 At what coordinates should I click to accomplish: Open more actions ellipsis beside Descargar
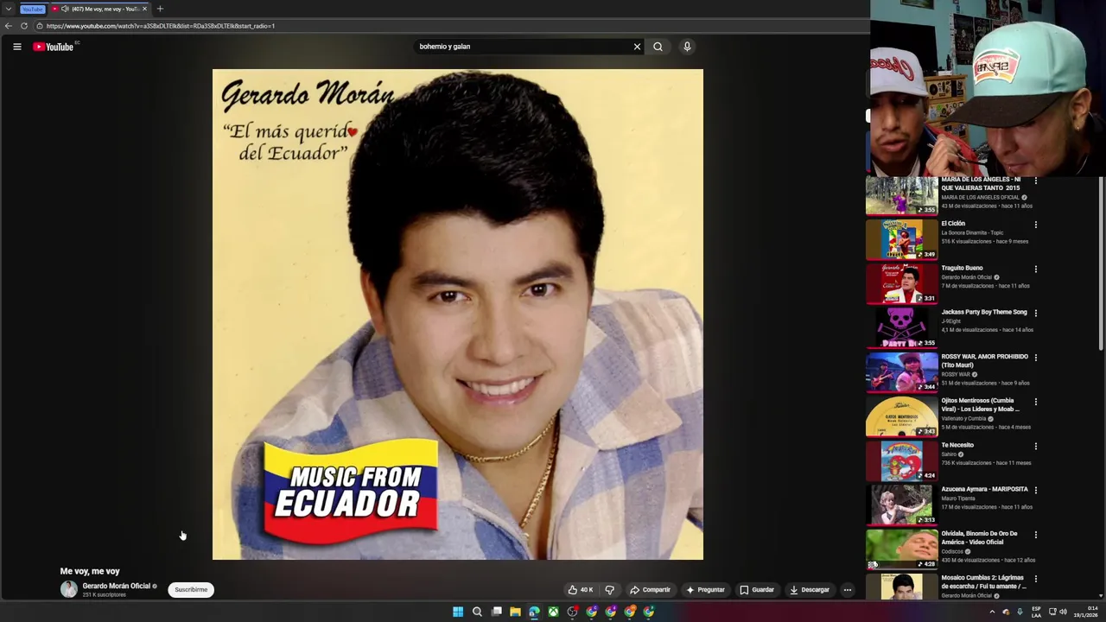(x=848, y=590)
